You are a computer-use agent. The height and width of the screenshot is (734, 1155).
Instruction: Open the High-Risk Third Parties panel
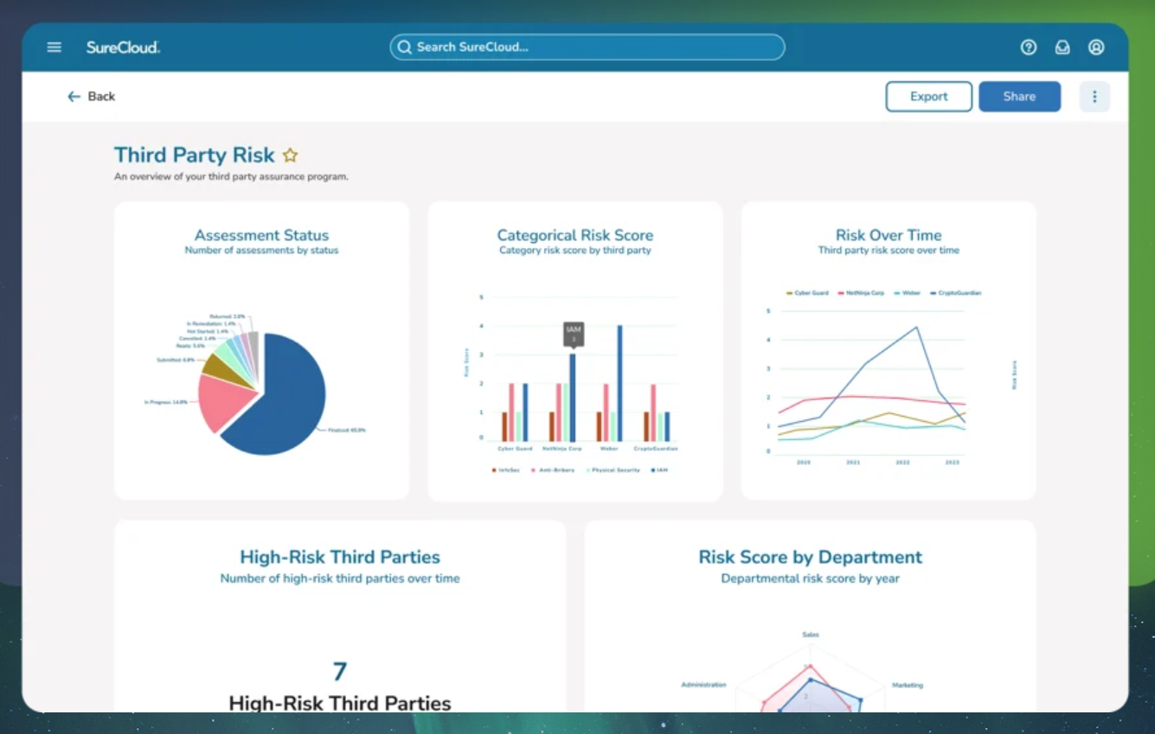(x=340, y=557)
